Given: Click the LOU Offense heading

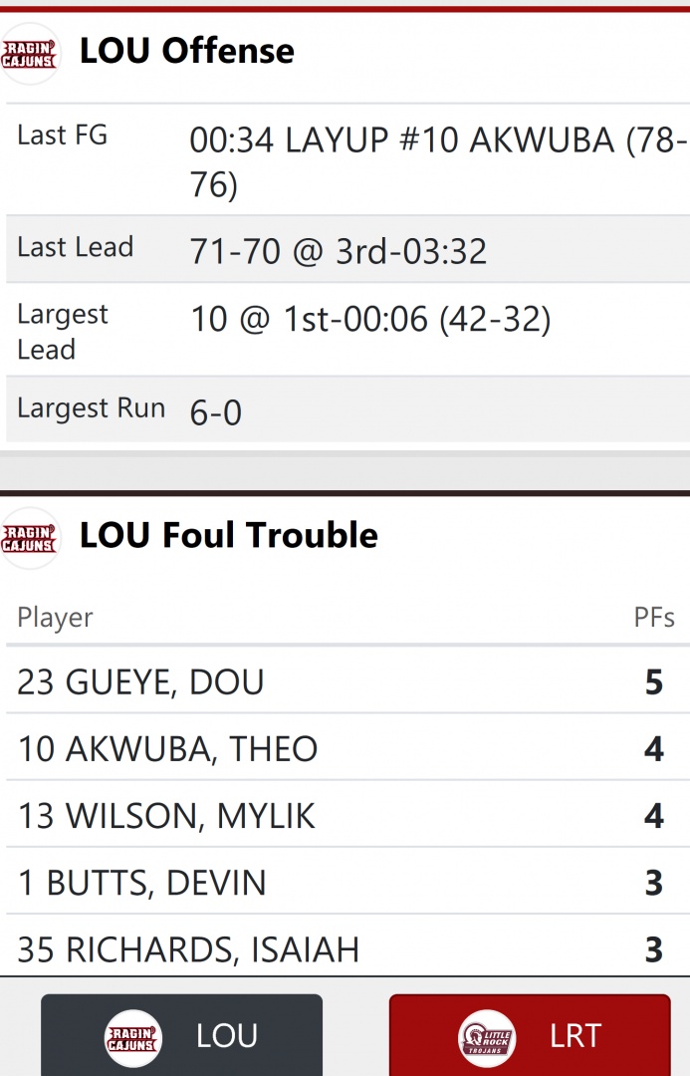Looking at the screenshot, I should point(186,51).
